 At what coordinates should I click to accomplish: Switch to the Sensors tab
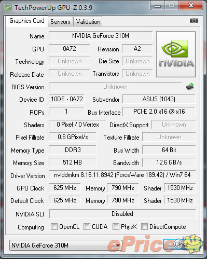pyautogui.click(x=60, y=22)
